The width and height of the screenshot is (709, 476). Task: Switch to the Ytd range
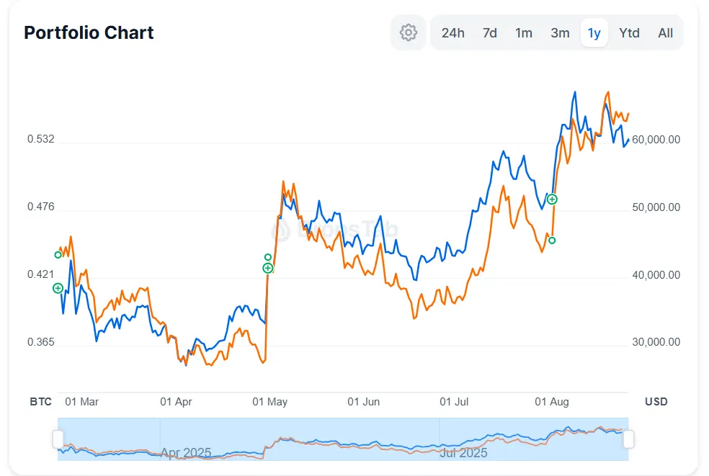pyautogui.click(x=630, y=33)
